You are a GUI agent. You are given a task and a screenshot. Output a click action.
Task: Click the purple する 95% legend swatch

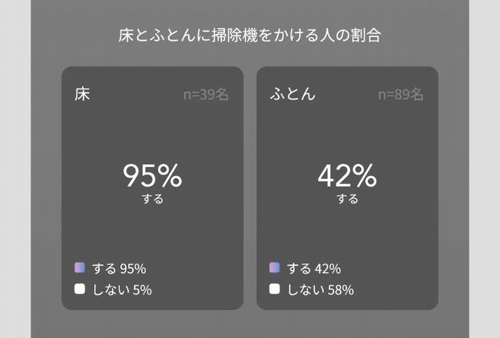tap(80, 268)
